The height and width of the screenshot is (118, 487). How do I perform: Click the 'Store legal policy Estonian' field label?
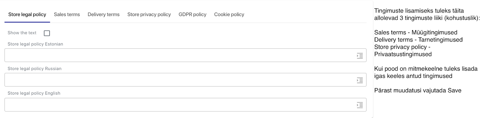pos(35,44)
